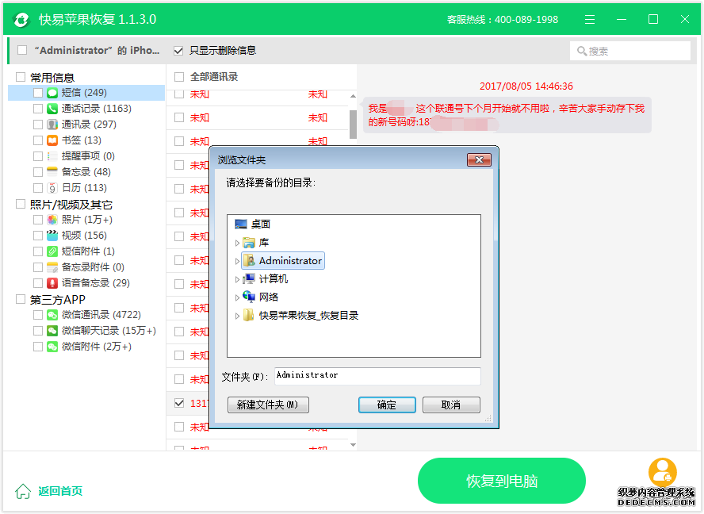Expand the Network tree node
The width and height of the screenshot is (704, 514).
point(237,297)
